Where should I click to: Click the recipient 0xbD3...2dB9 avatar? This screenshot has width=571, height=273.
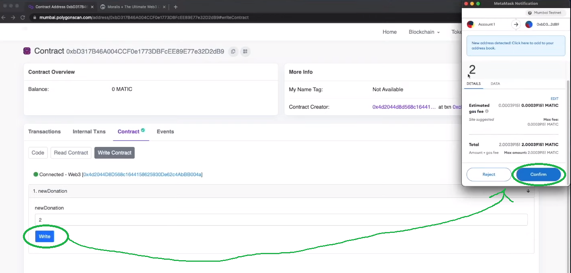pyautogui.click(x=529, y=24)
